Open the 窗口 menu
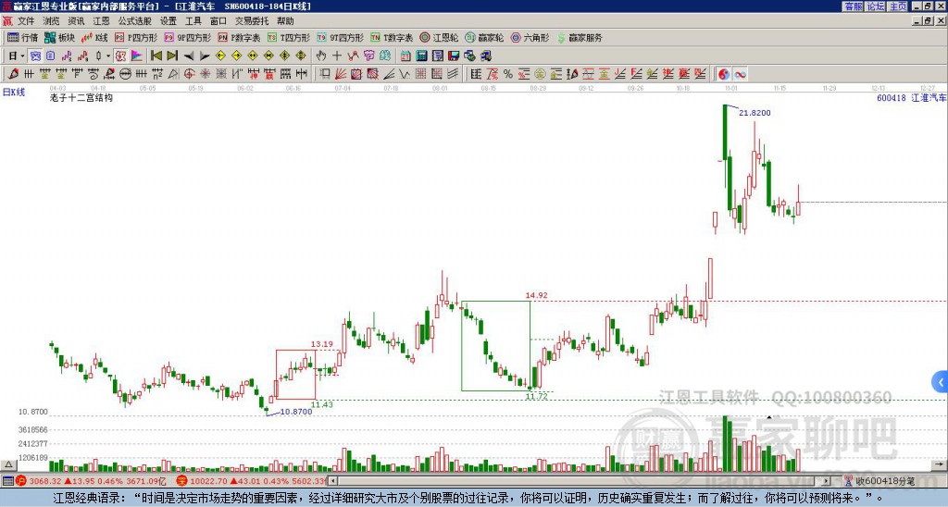 218,21
